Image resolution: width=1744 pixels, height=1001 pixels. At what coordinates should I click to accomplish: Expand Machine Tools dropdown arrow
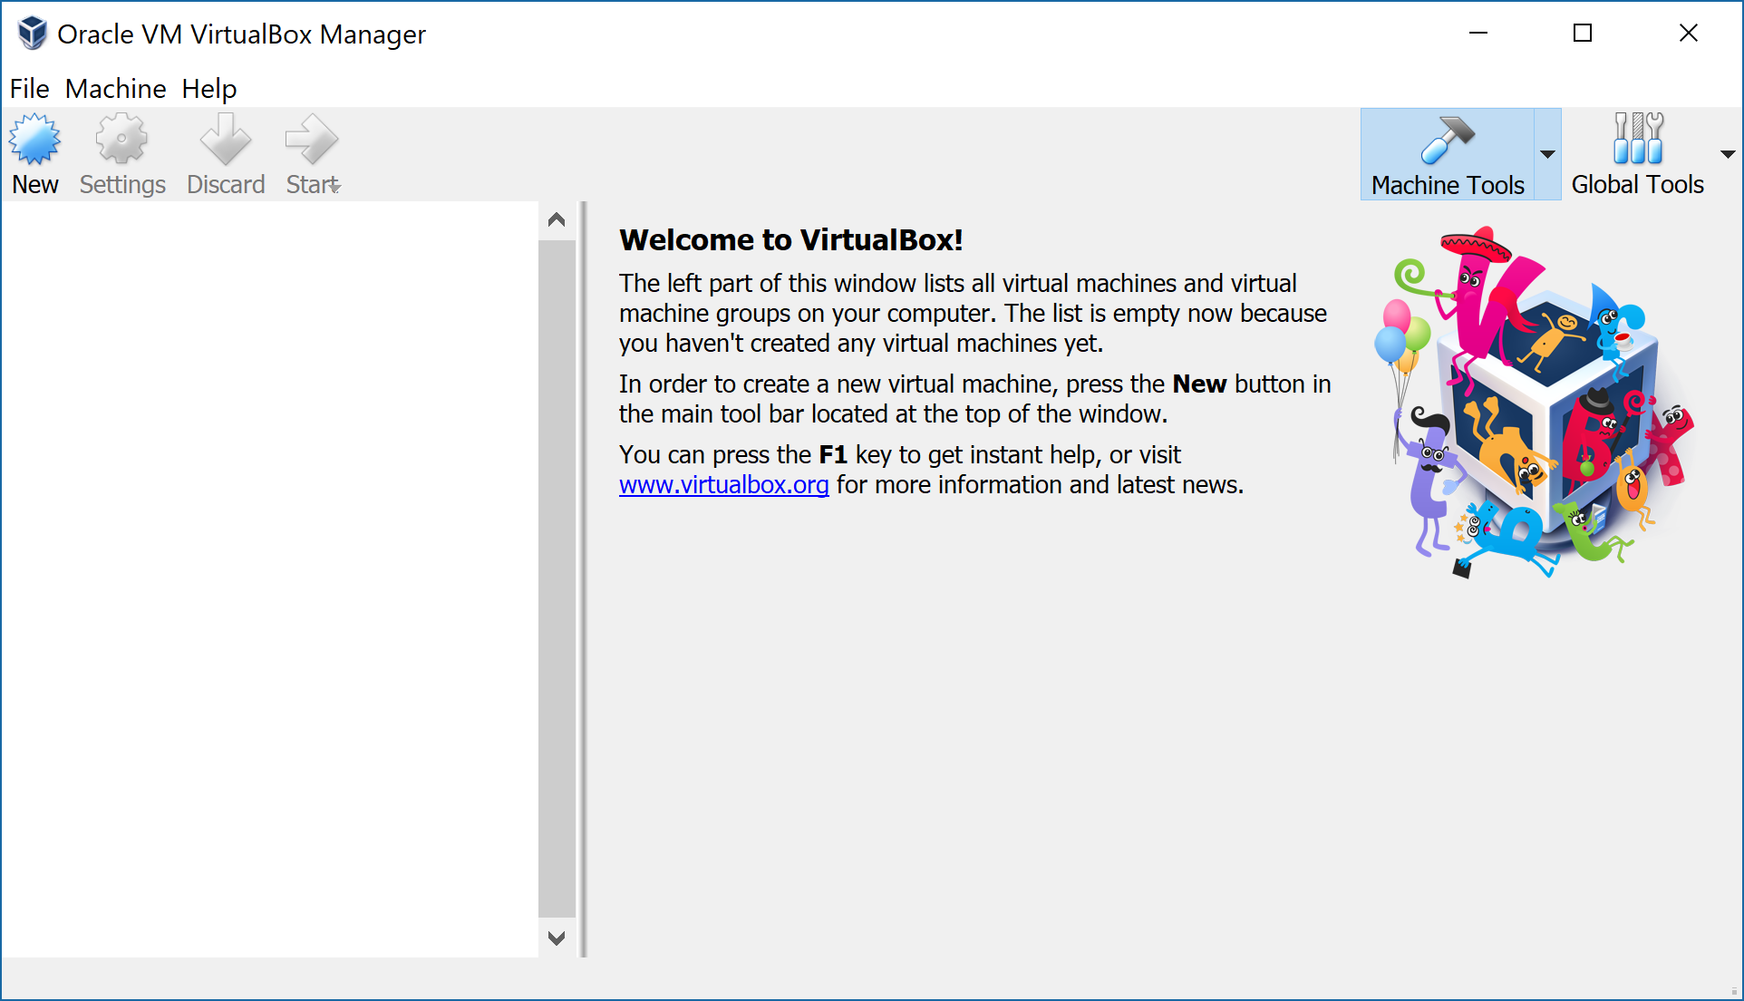click(1547, 154)
